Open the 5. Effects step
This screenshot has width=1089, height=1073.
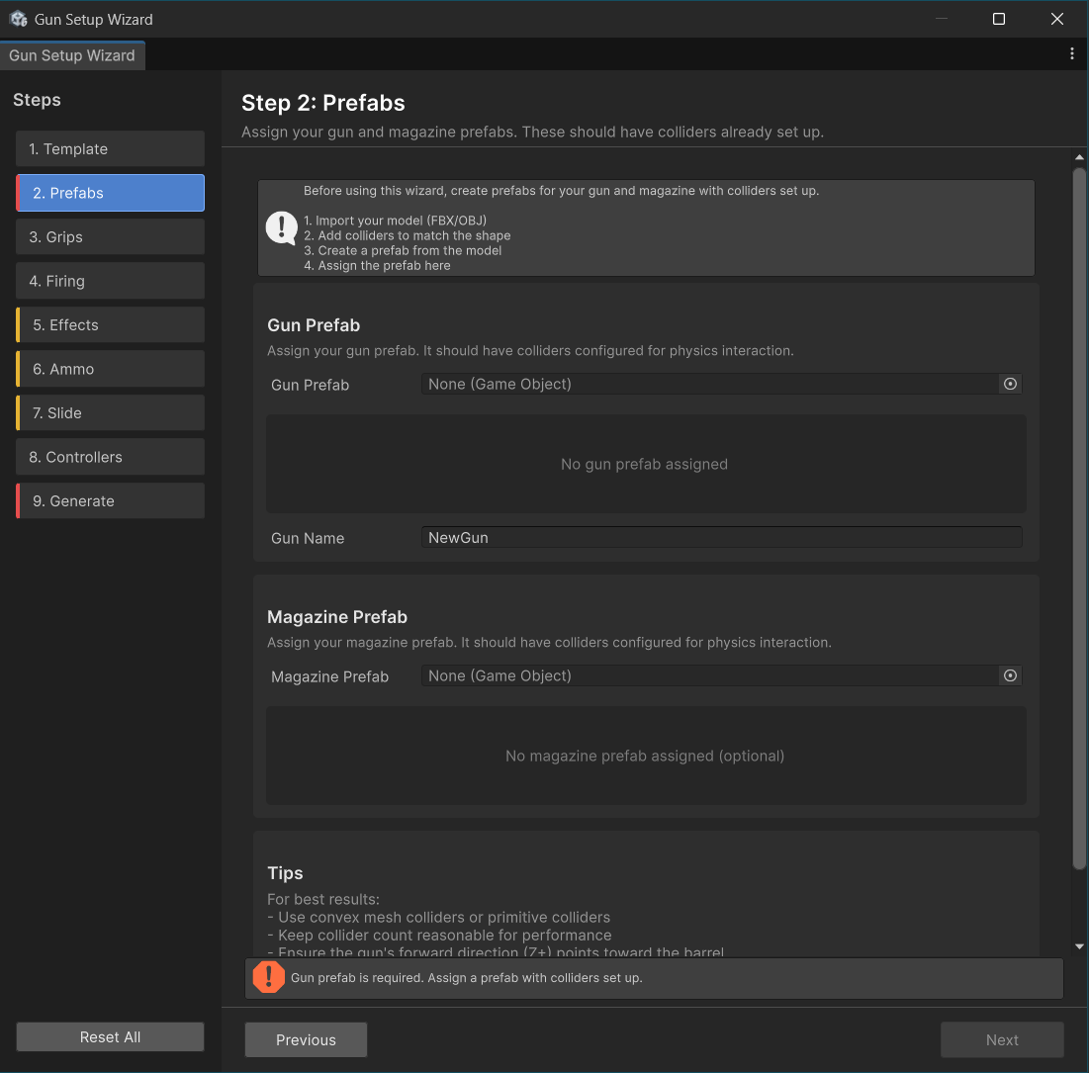[x=110, y=325]
